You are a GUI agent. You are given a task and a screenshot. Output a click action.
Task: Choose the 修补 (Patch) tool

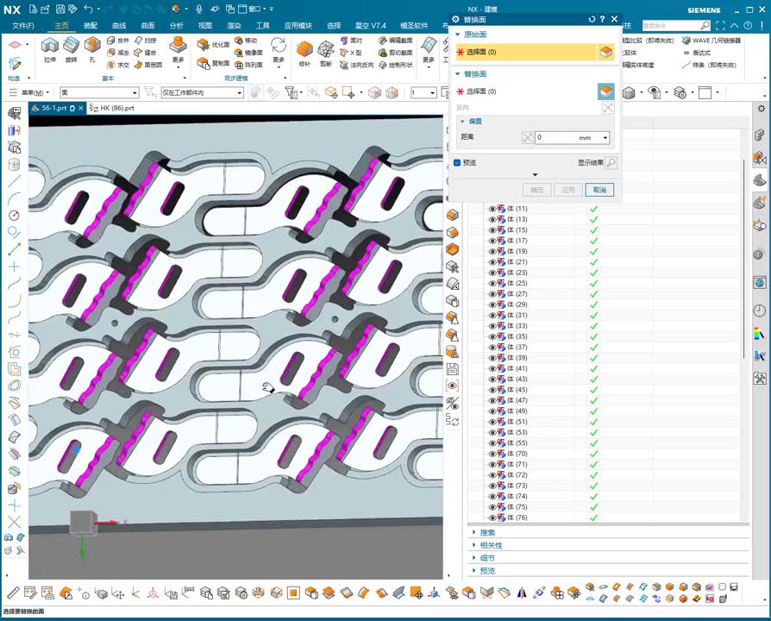304,50
